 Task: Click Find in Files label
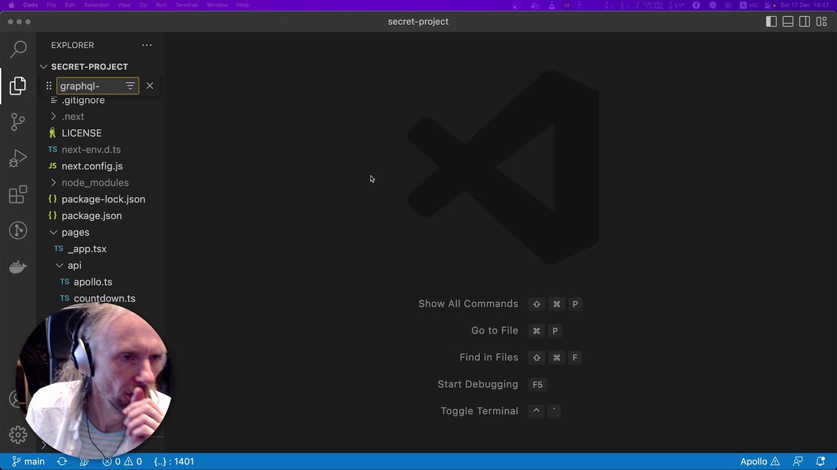489,357
